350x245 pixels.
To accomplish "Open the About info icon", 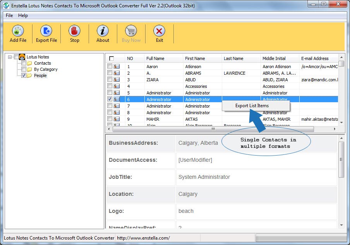I will (103, 31).
